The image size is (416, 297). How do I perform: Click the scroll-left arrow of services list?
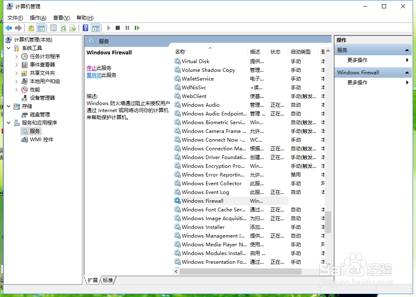(176, 271)
